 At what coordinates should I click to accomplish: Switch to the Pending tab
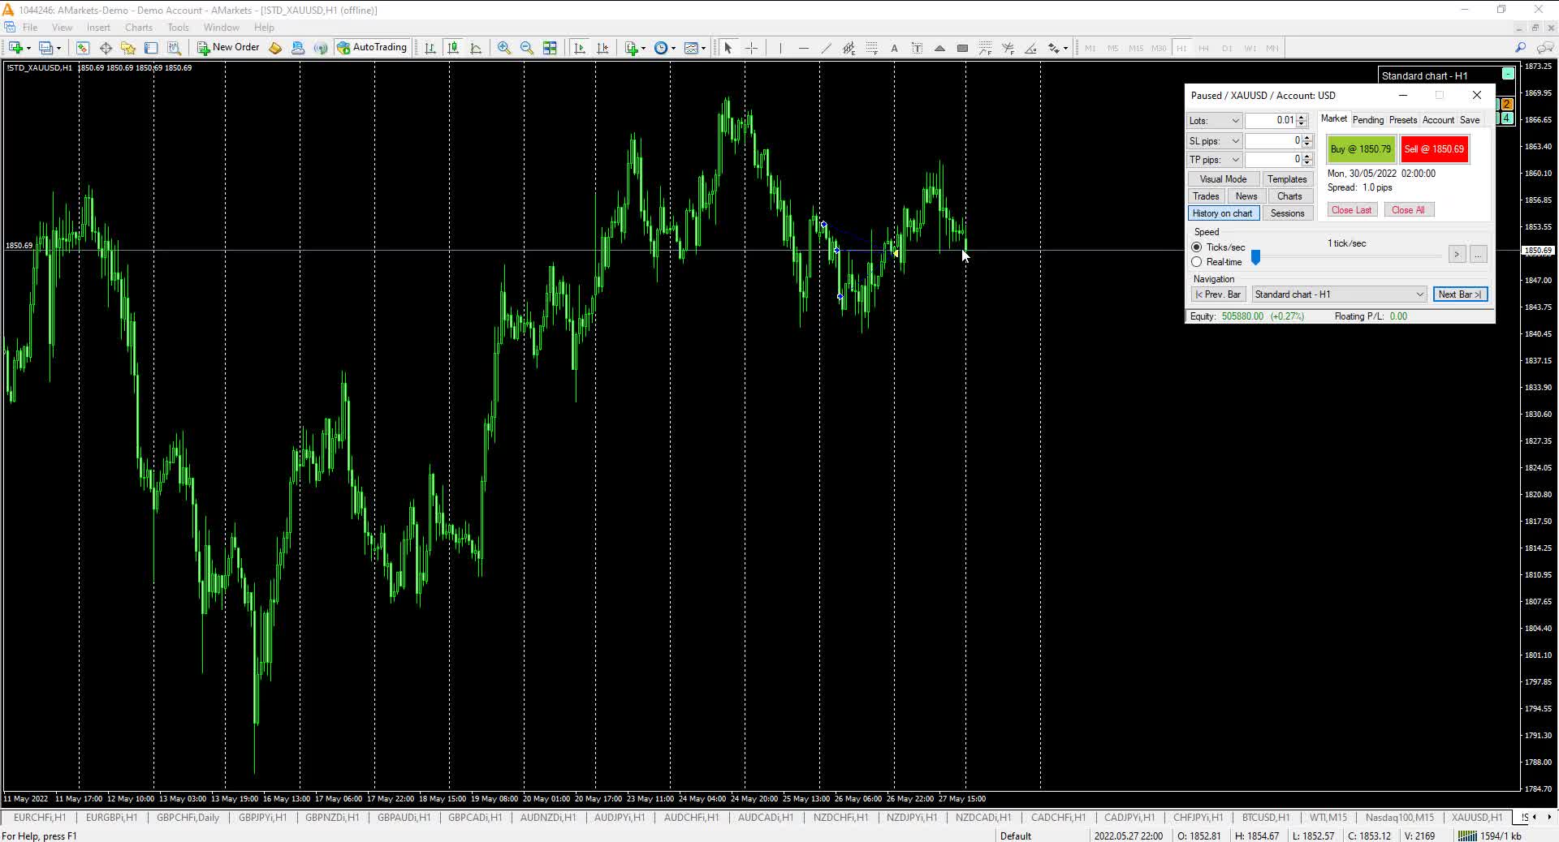(x=1367, y=120)
